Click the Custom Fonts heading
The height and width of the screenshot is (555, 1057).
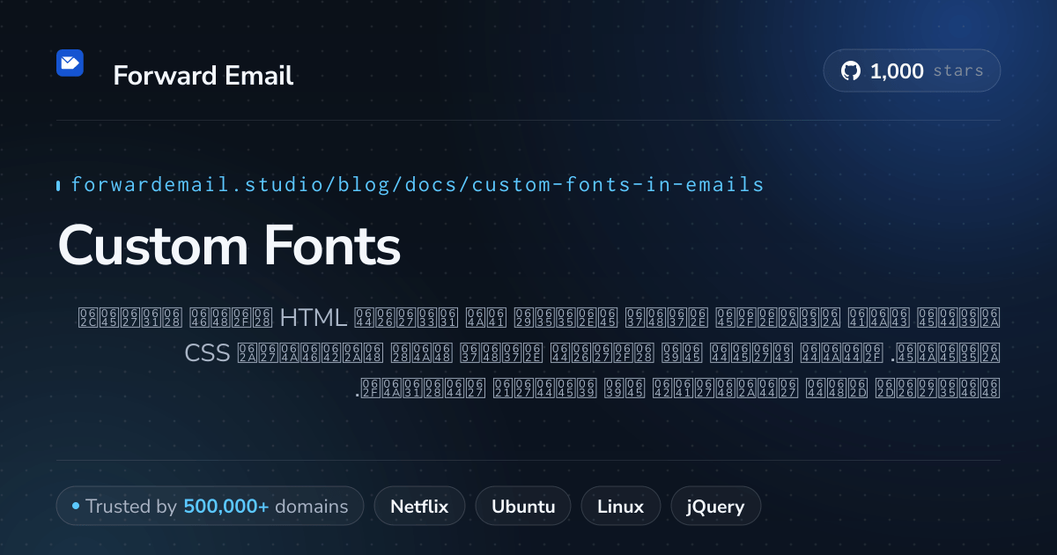tap(229, 246)
